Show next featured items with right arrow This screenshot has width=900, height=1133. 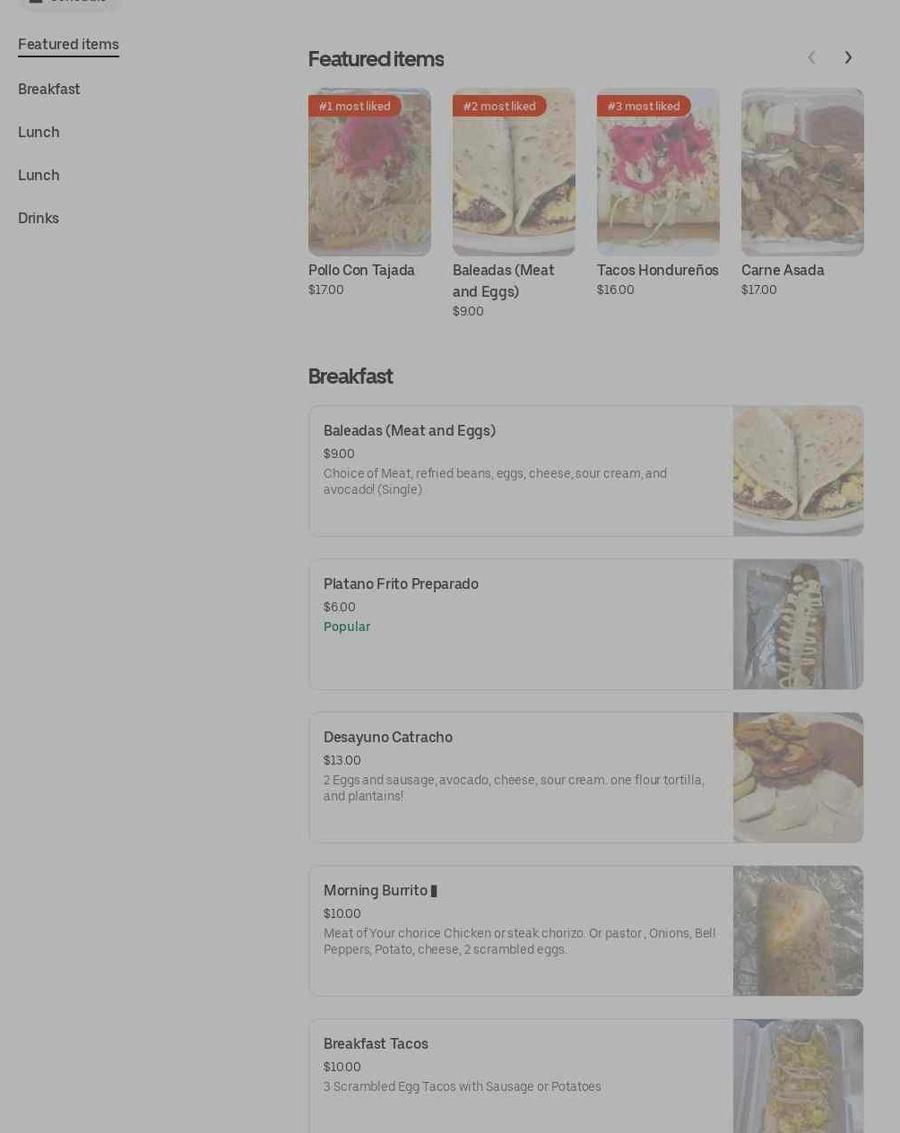(x=848, y=58)
